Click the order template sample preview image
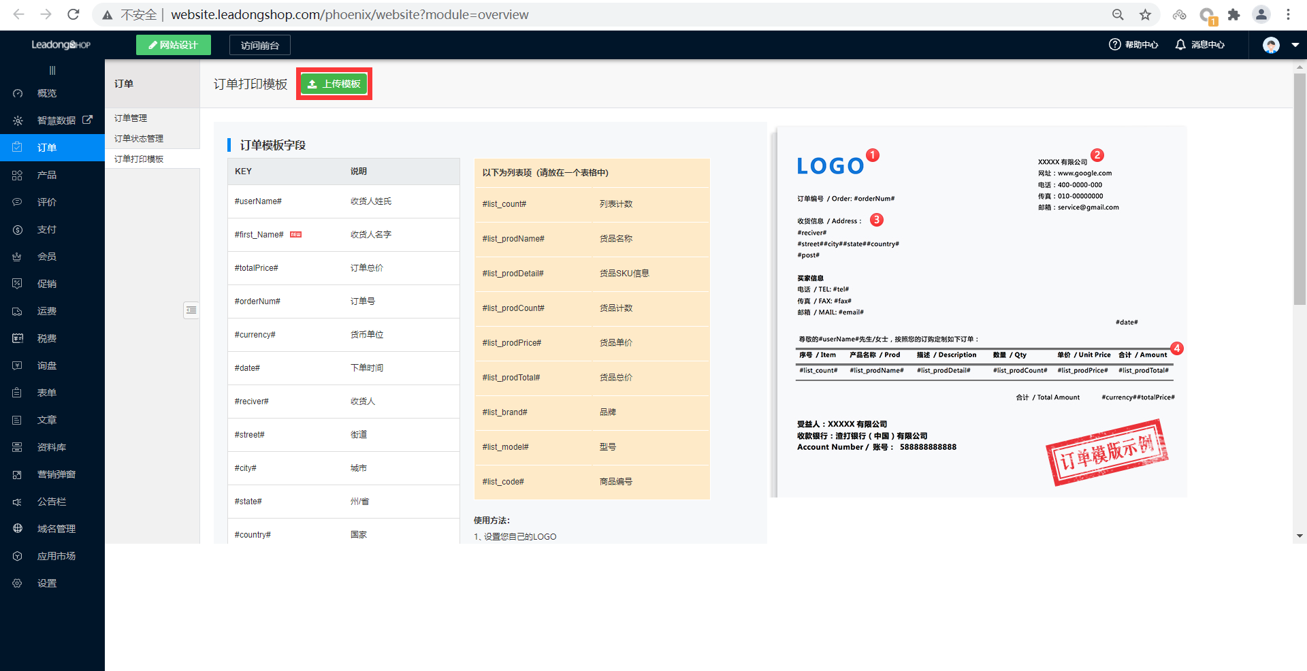The width and height of the screenshot is (1307, 671). pos(980,311)
